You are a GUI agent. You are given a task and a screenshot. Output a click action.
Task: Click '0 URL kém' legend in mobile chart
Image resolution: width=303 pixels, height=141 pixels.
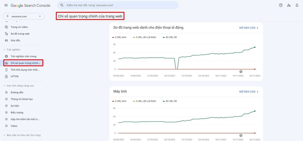click(x=119, y=37)
